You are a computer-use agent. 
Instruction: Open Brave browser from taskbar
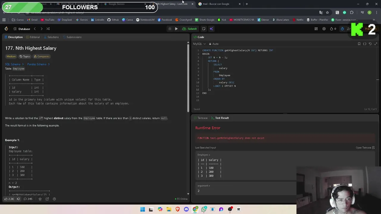(178, 209)
